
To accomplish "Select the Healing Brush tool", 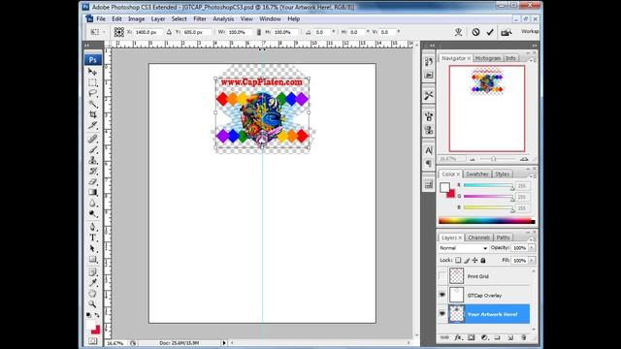I will [x=93, y=139].
